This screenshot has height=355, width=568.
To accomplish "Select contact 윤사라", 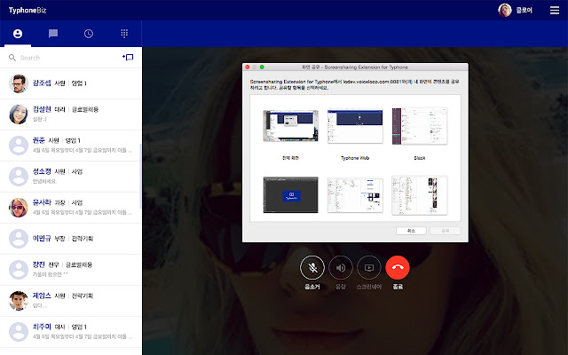I will coord(71,208).
